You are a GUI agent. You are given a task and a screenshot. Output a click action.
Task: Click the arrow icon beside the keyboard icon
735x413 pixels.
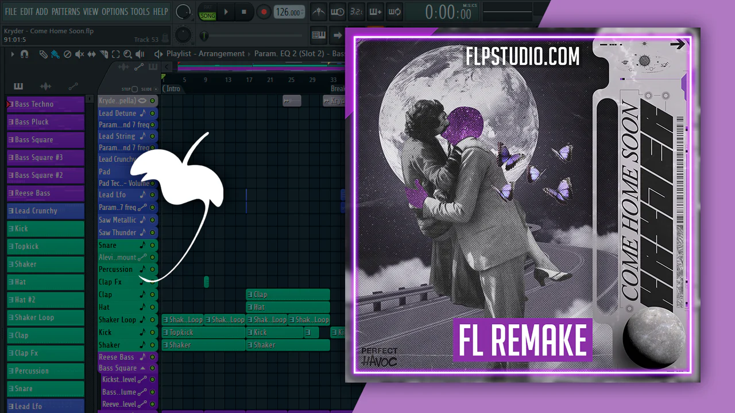(338, 35)
